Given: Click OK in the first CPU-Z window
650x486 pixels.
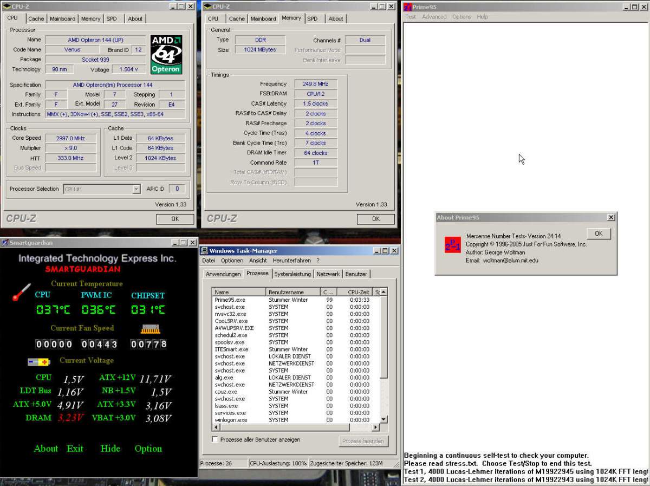Looking at the screenshot, I should click(x=175, y=219).
